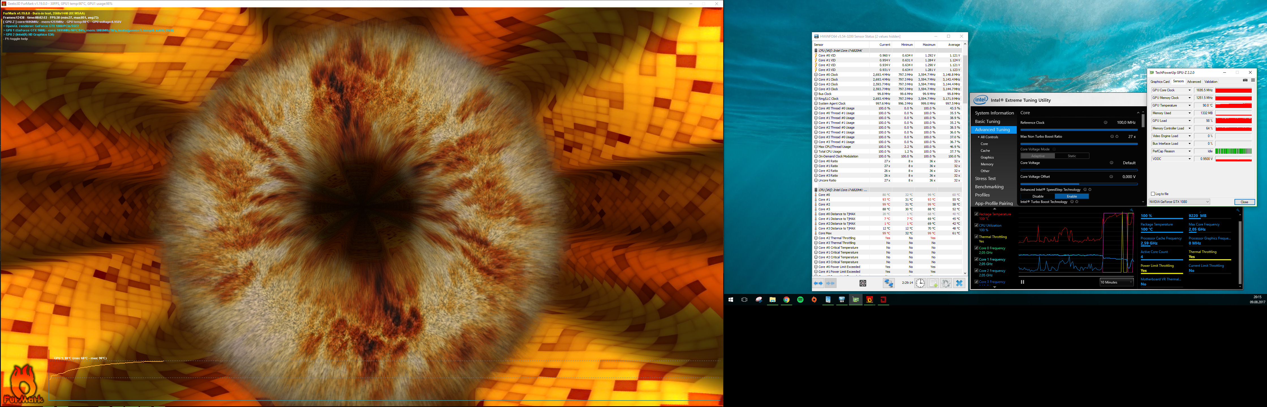Open HWiNFO fan control icon
Image resolution: width=1267 pixels, height=407 pixels.
[x=863, y=283]
